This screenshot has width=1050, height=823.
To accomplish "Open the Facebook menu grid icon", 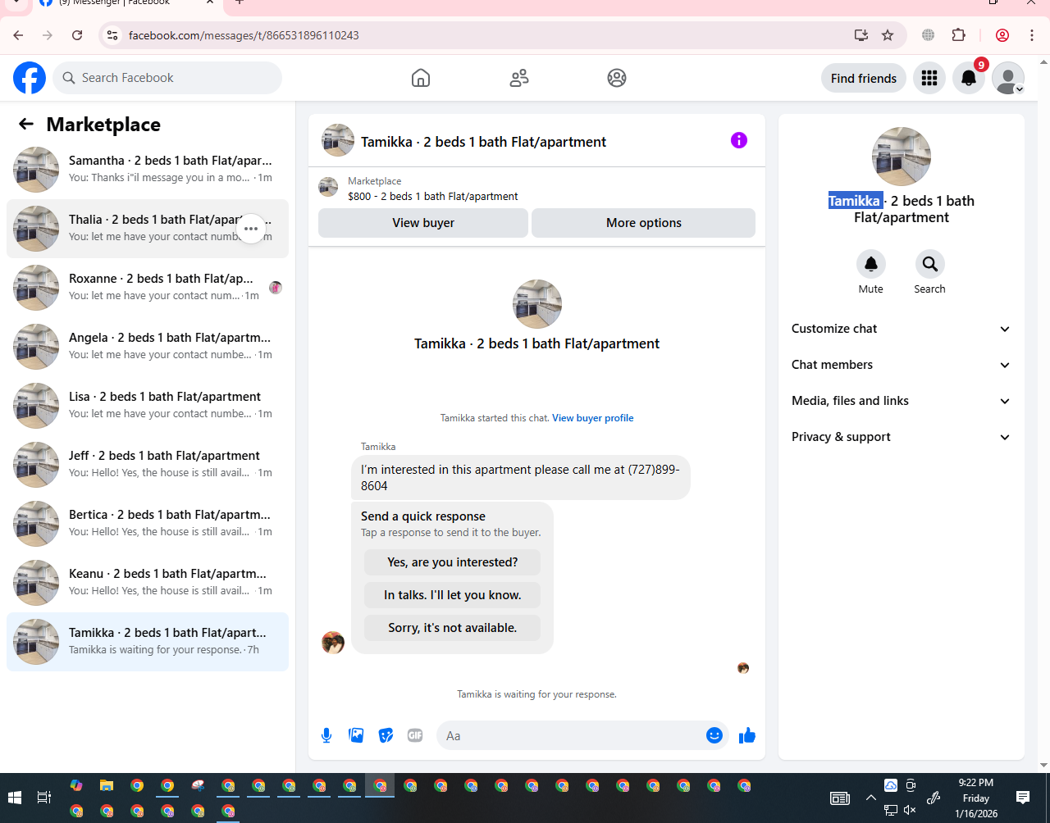I will (929, 78).
